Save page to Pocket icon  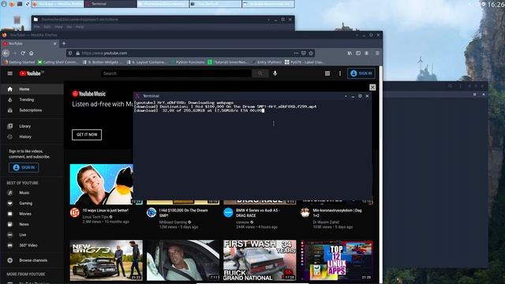coord(303,53)
